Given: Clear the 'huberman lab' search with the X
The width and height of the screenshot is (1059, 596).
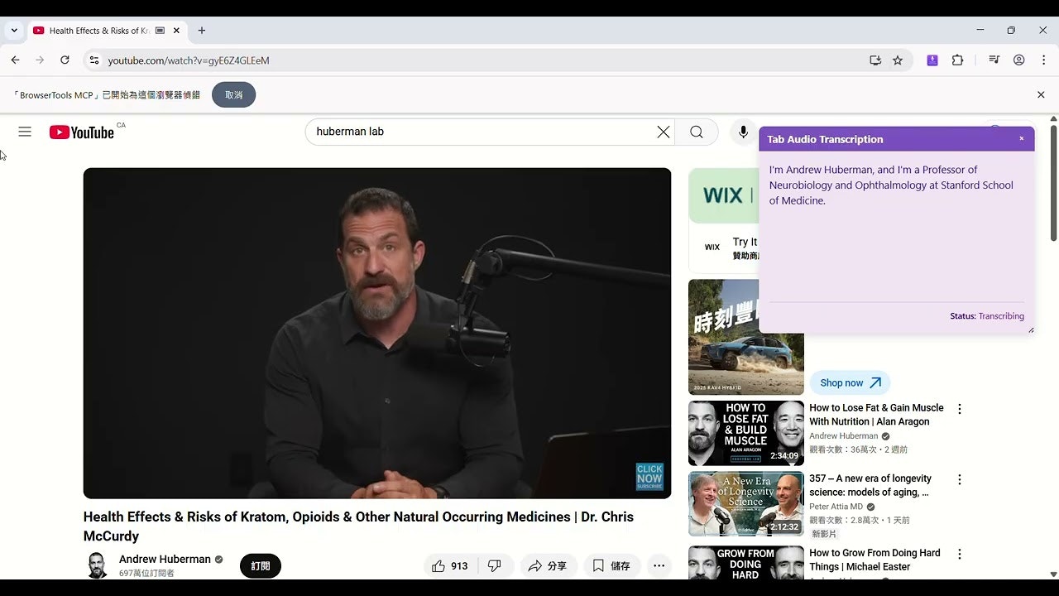Looking at the screenshot, I should click(663, 132).
